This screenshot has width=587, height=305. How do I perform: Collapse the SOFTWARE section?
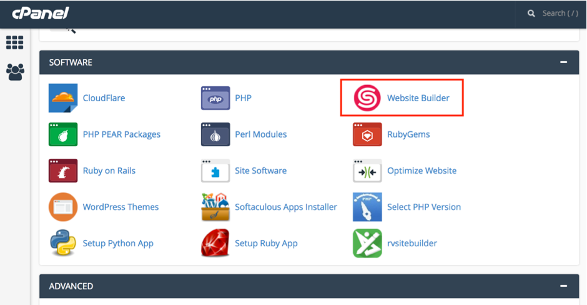coord(563,62)
